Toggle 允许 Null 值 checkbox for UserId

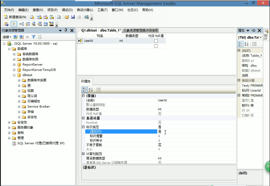pos(156,41)
